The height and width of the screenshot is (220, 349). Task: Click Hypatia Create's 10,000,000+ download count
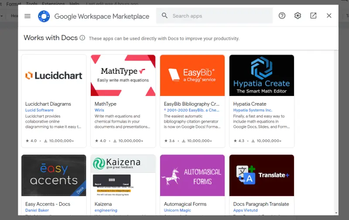pos(267,141)
